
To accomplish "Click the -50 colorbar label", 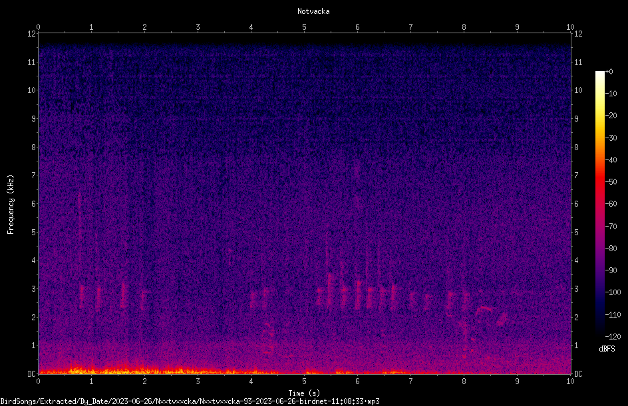I will coord(611,182).
